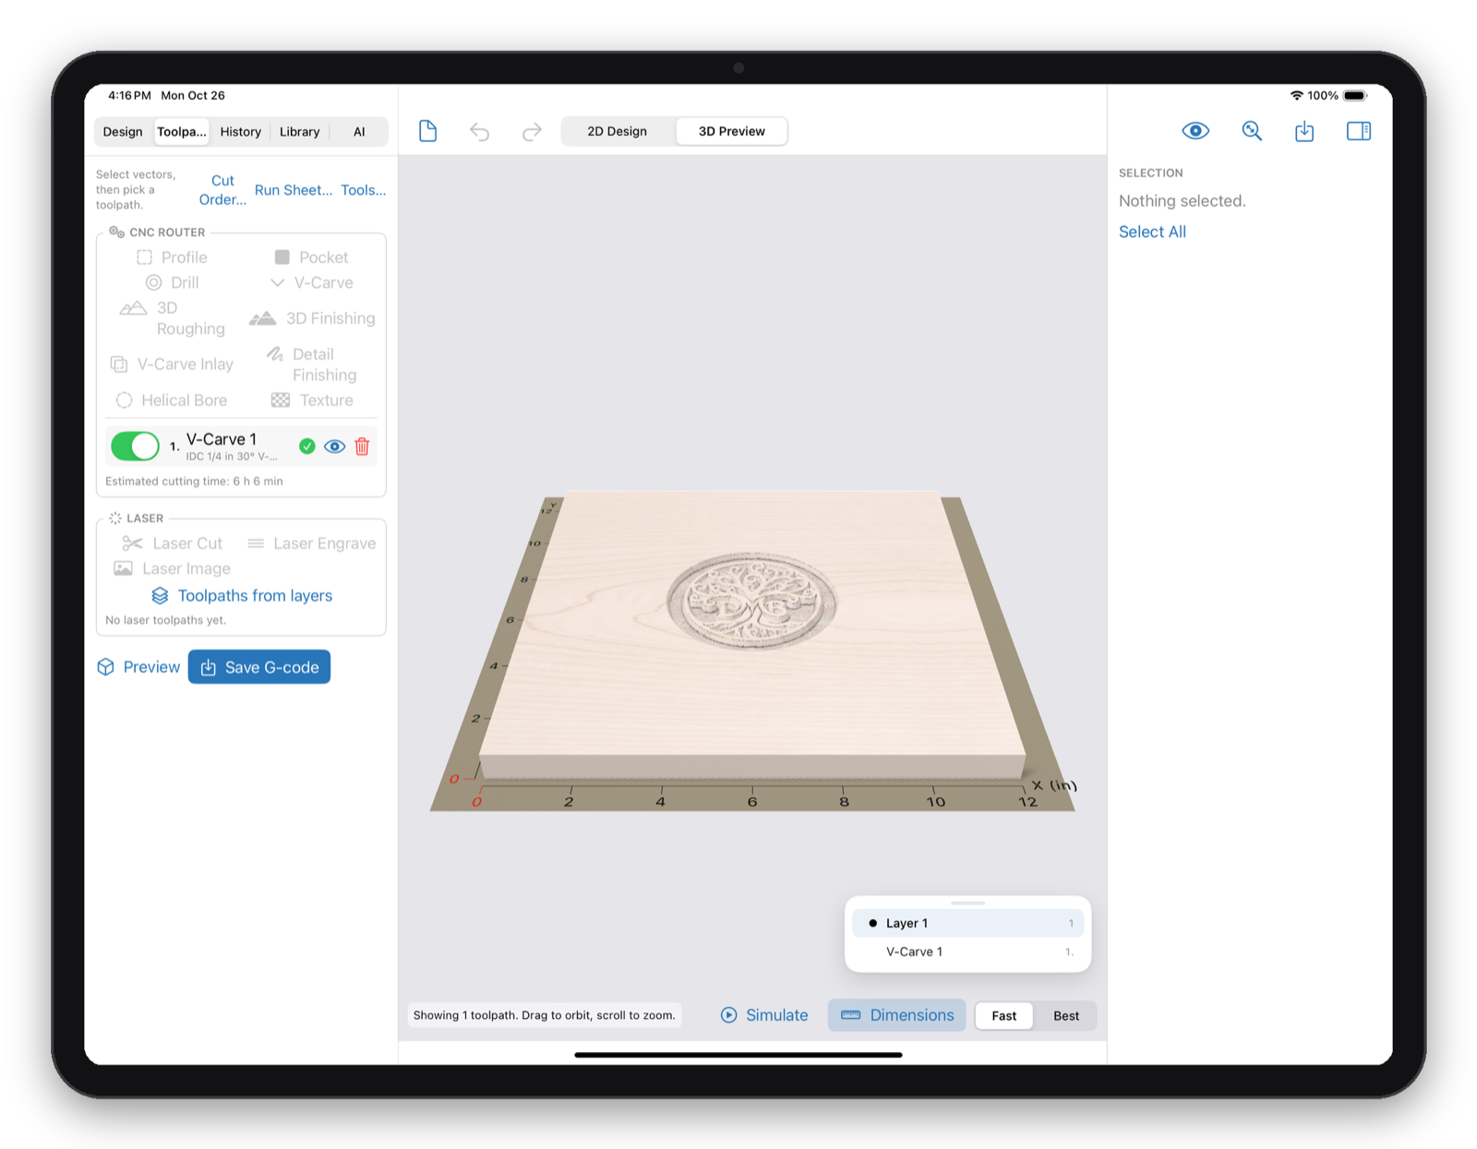The image size is (1477, 1149).
Task: Select the Pocket toolpath tool
Action: (x=312, y=257)
